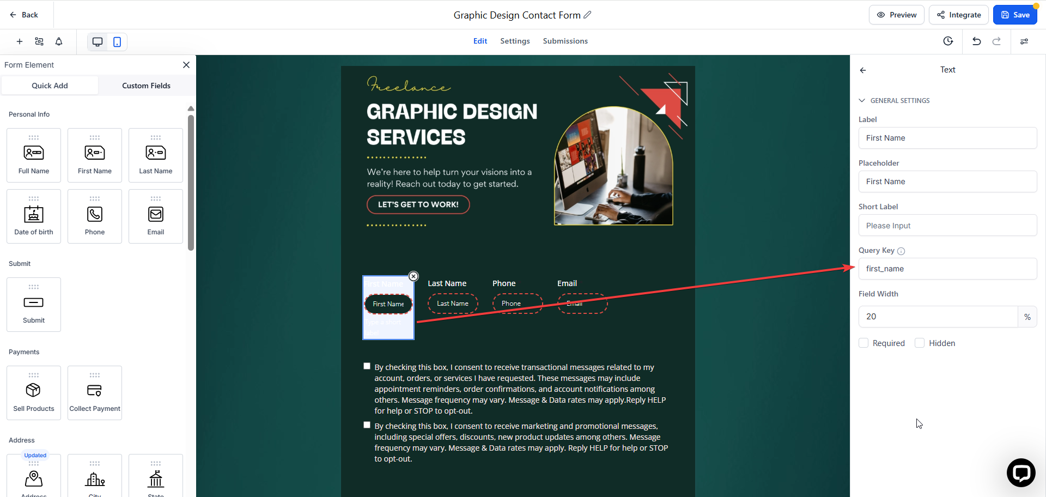Switch to desktop view icon

98,42
